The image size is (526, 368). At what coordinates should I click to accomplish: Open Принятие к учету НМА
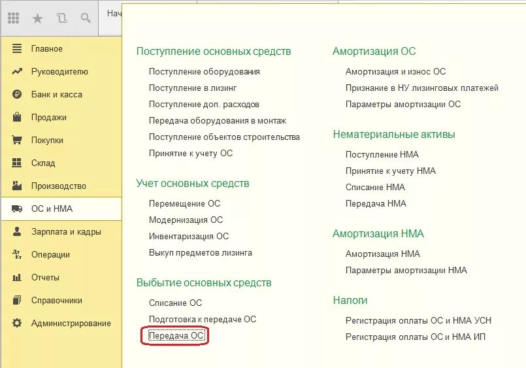(391, 171)
